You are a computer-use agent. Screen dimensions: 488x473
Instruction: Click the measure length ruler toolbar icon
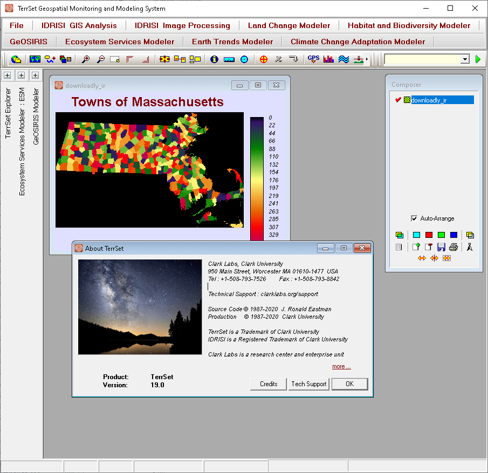229,59
